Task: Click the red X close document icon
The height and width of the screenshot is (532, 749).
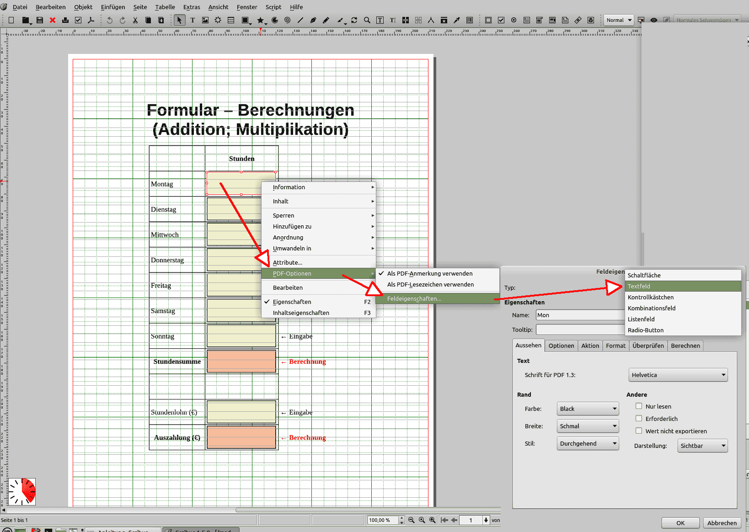Action: coord(53,20)
